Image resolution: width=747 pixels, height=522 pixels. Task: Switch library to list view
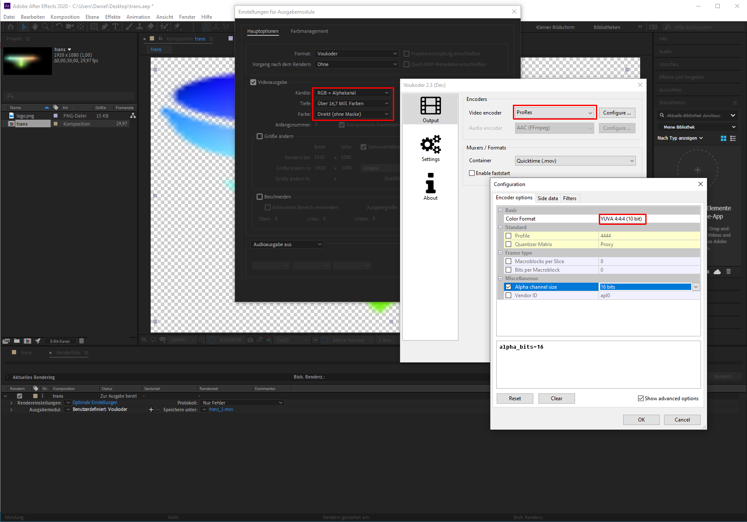[x=733, y=138]
